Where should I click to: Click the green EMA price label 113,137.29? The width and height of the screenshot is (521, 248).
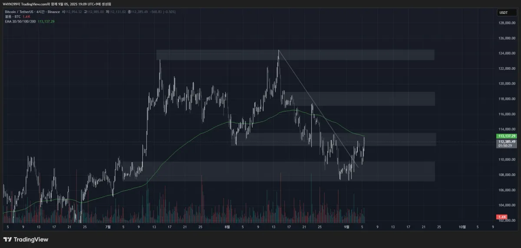tap(506, 136)
